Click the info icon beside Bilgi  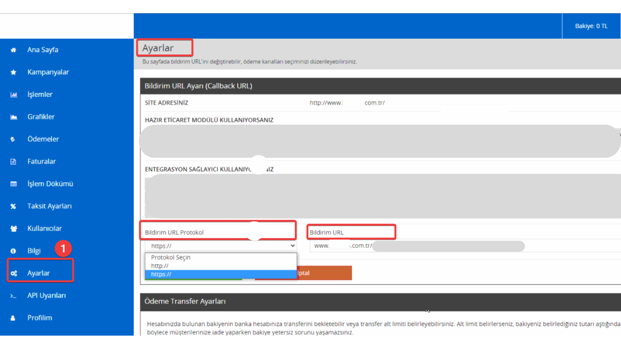tap(13, 251)
